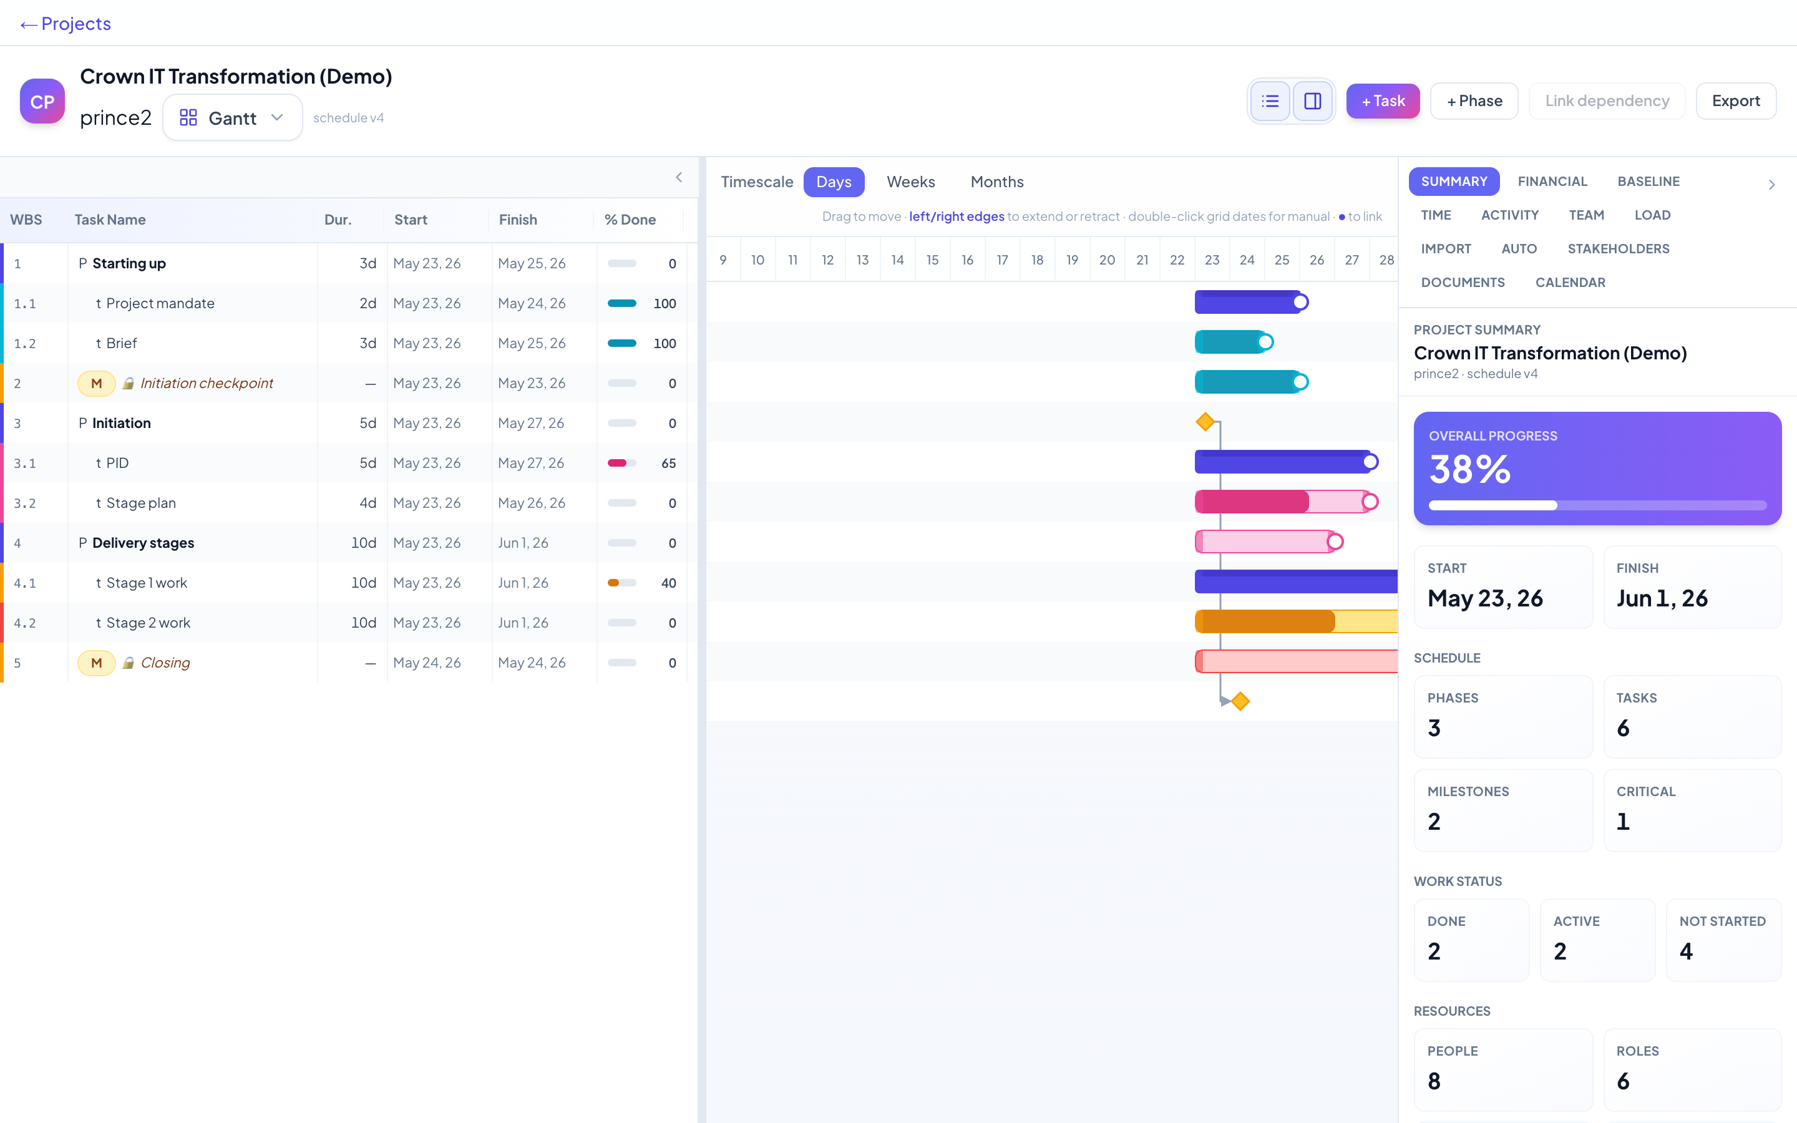Go back to Projects
This screenshot has width=1797, height=1123.
66,24
